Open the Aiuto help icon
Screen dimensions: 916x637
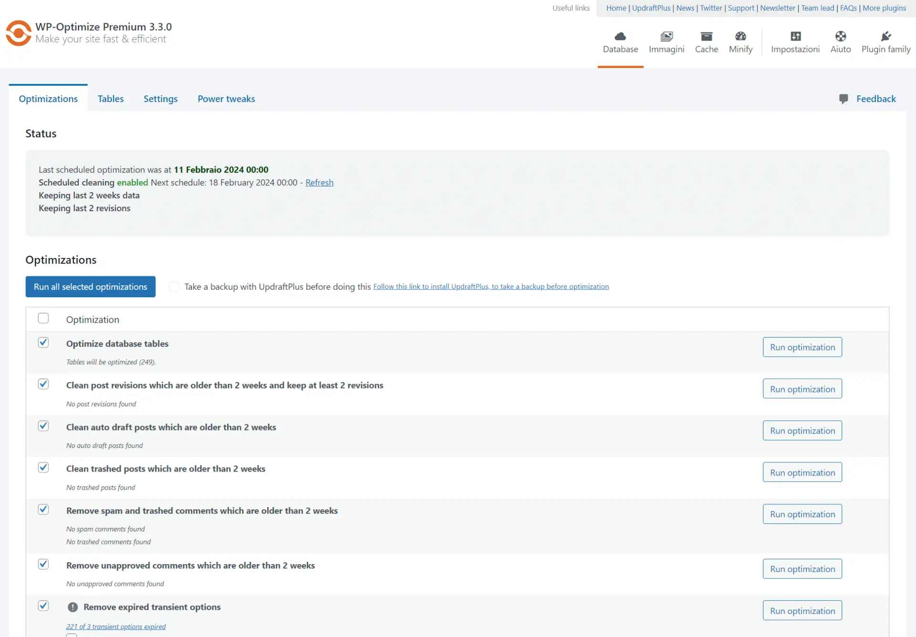pyautogui.click(x=841, y=36)
